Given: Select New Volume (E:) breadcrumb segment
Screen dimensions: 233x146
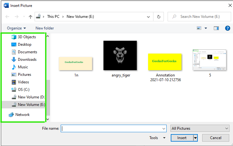Looking at the screenshot, I should coord(80,17).
